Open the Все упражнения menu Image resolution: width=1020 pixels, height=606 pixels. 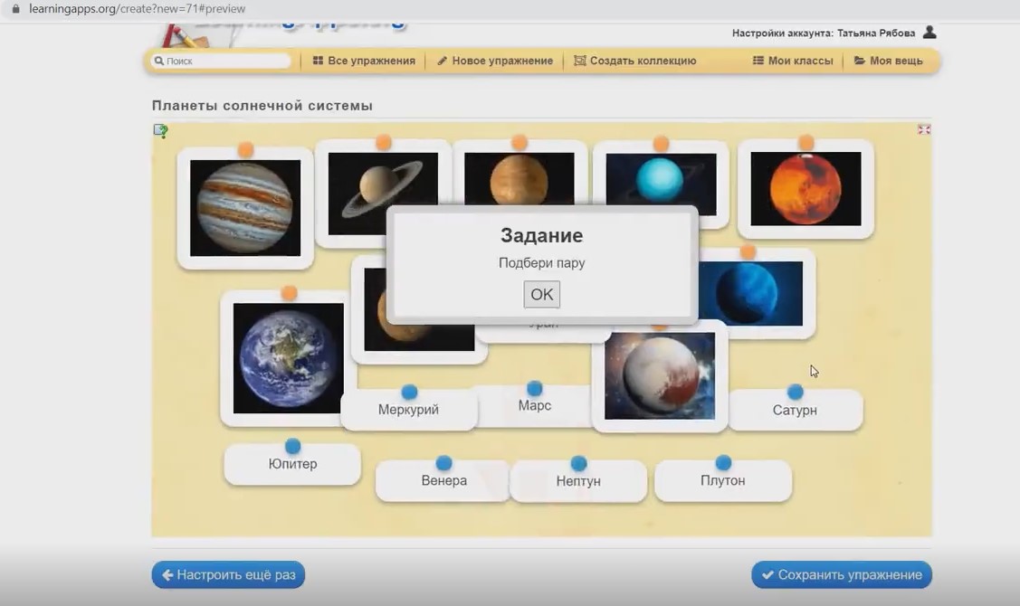pos(364,61)
